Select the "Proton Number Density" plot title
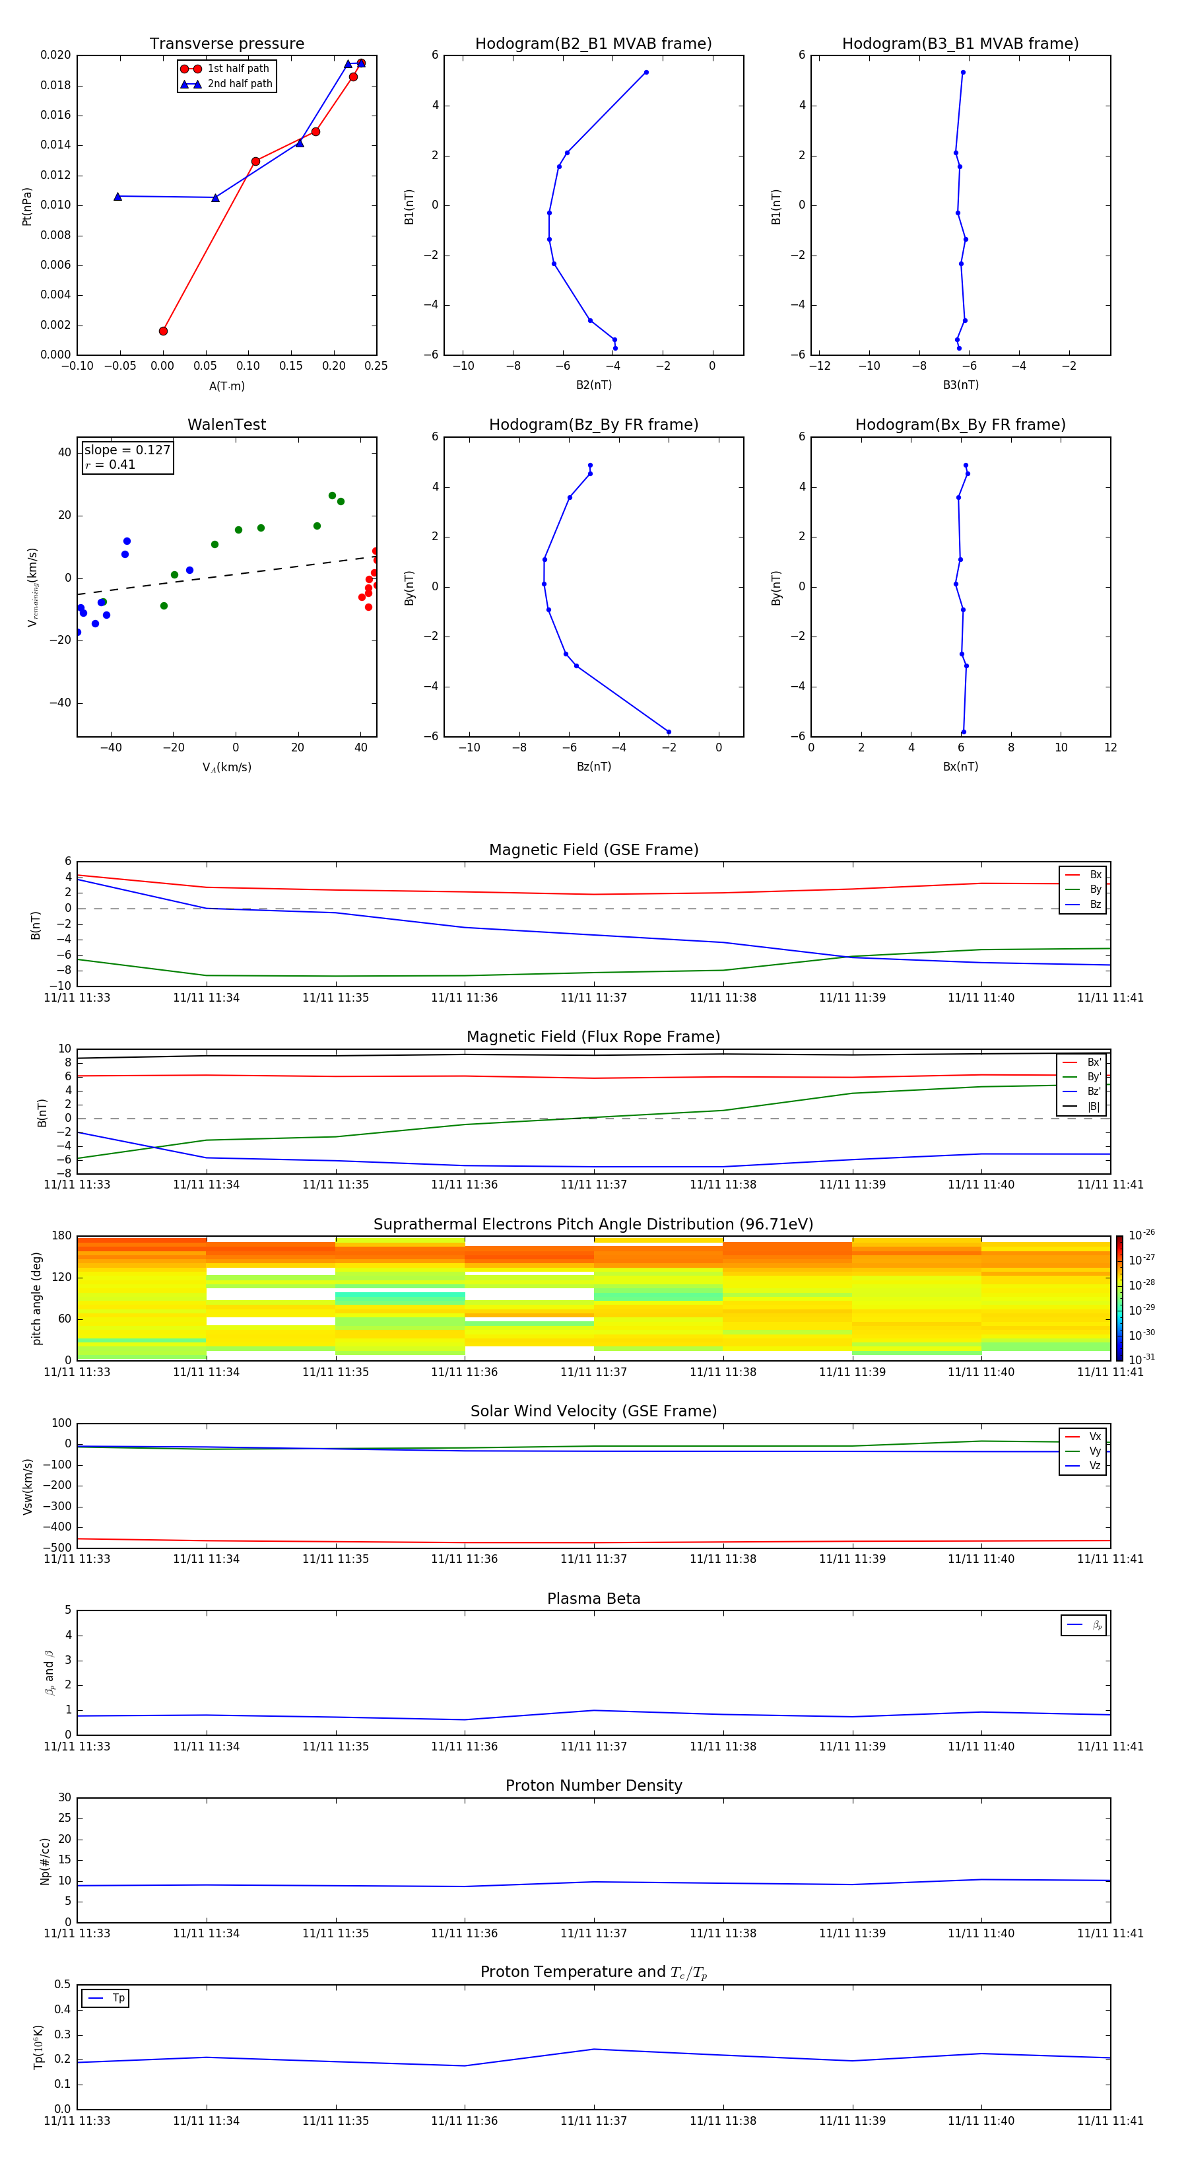 593,1785
